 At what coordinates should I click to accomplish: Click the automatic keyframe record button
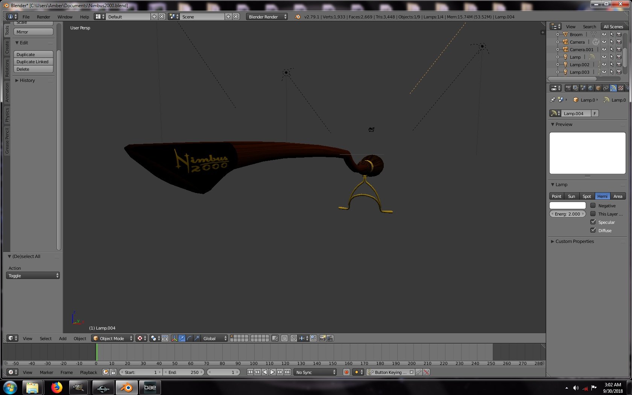click(x=346, y=372)
